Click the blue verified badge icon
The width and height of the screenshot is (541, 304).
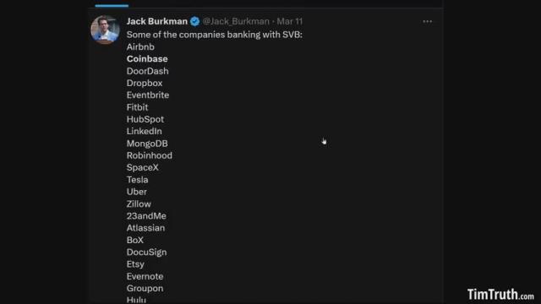pyautogui.click(x=194, y=21)
